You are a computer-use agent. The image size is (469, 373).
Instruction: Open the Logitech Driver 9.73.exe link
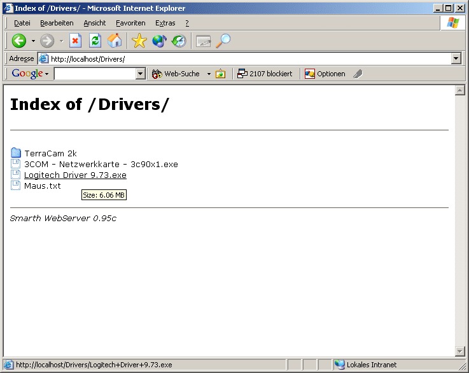click(x=75, y=175)
